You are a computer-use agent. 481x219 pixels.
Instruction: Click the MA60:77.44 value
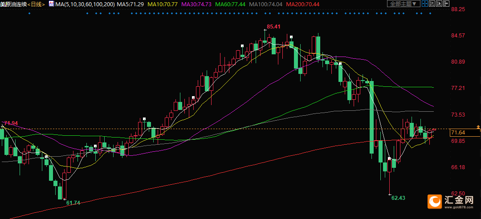[x=231, y=4]
